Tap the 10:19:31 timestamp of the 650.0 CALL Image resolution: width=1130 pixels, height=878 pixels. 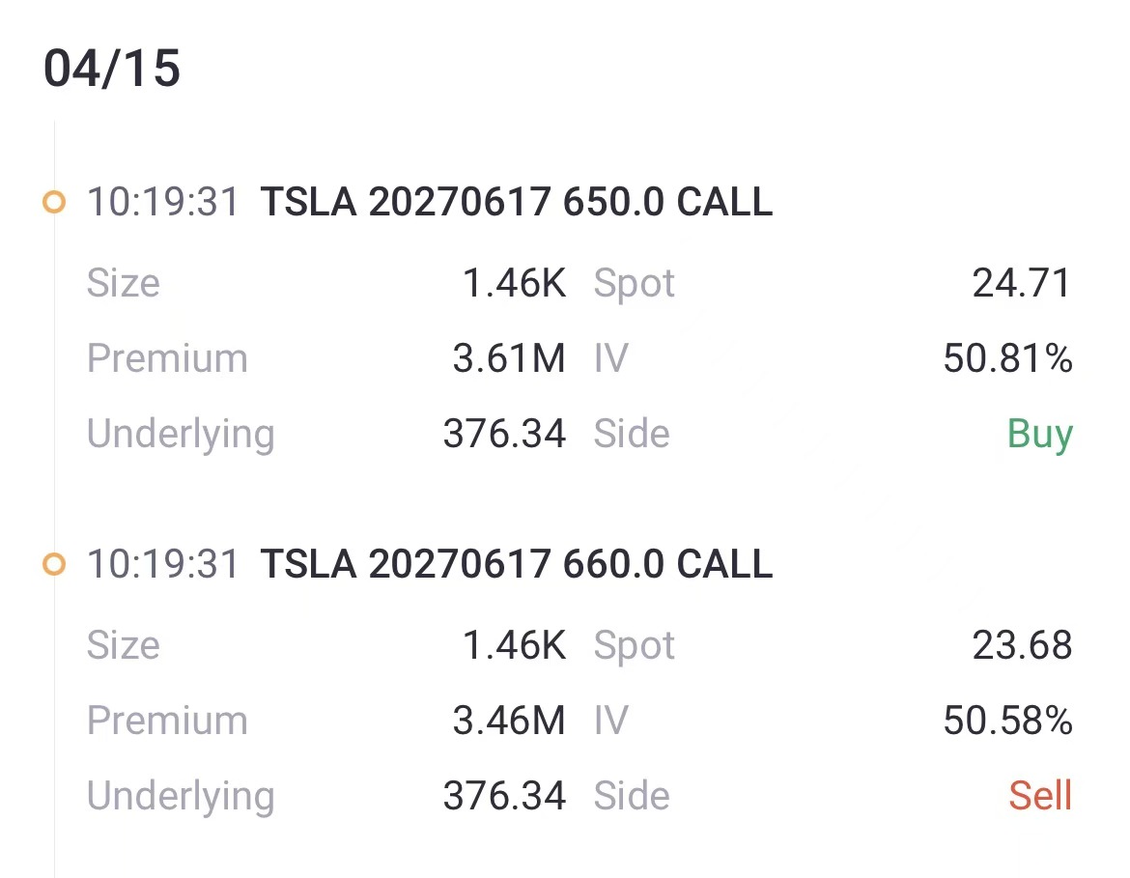click(x=163, y=203)
